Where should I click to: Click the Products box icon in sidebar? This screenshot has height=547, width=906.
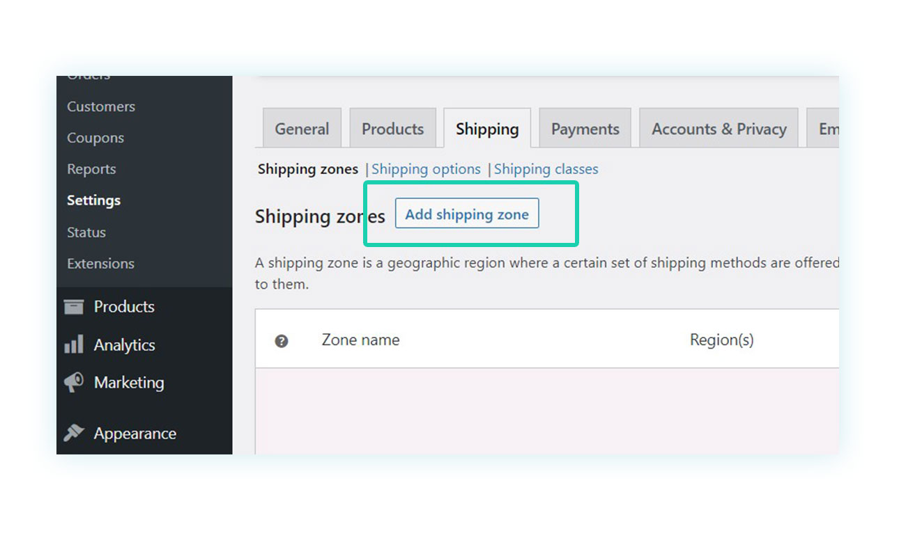[x=74, y=307]
